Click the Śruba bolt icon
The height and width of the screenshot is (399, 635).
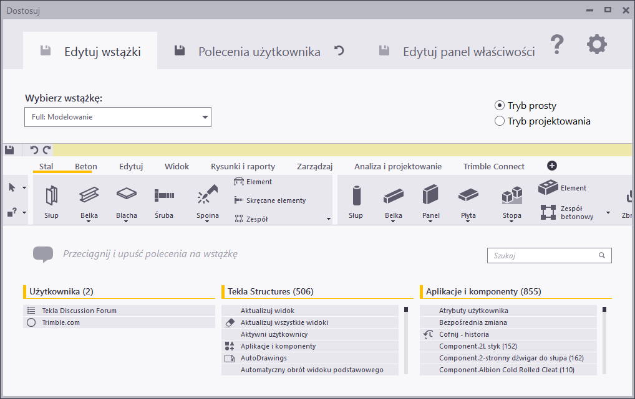tap(164, 195)
